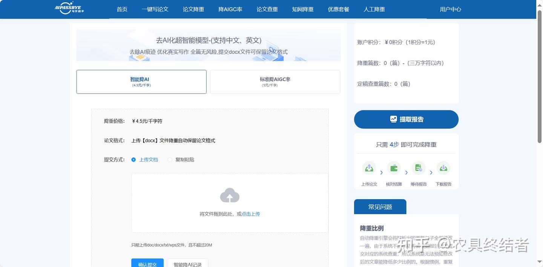
Task: 点击确认提交按钮
Action: [147, 264]
